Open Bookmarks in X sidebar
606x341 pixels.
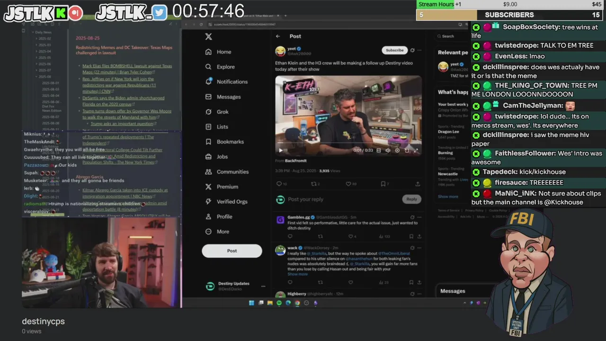coord(224,142)
